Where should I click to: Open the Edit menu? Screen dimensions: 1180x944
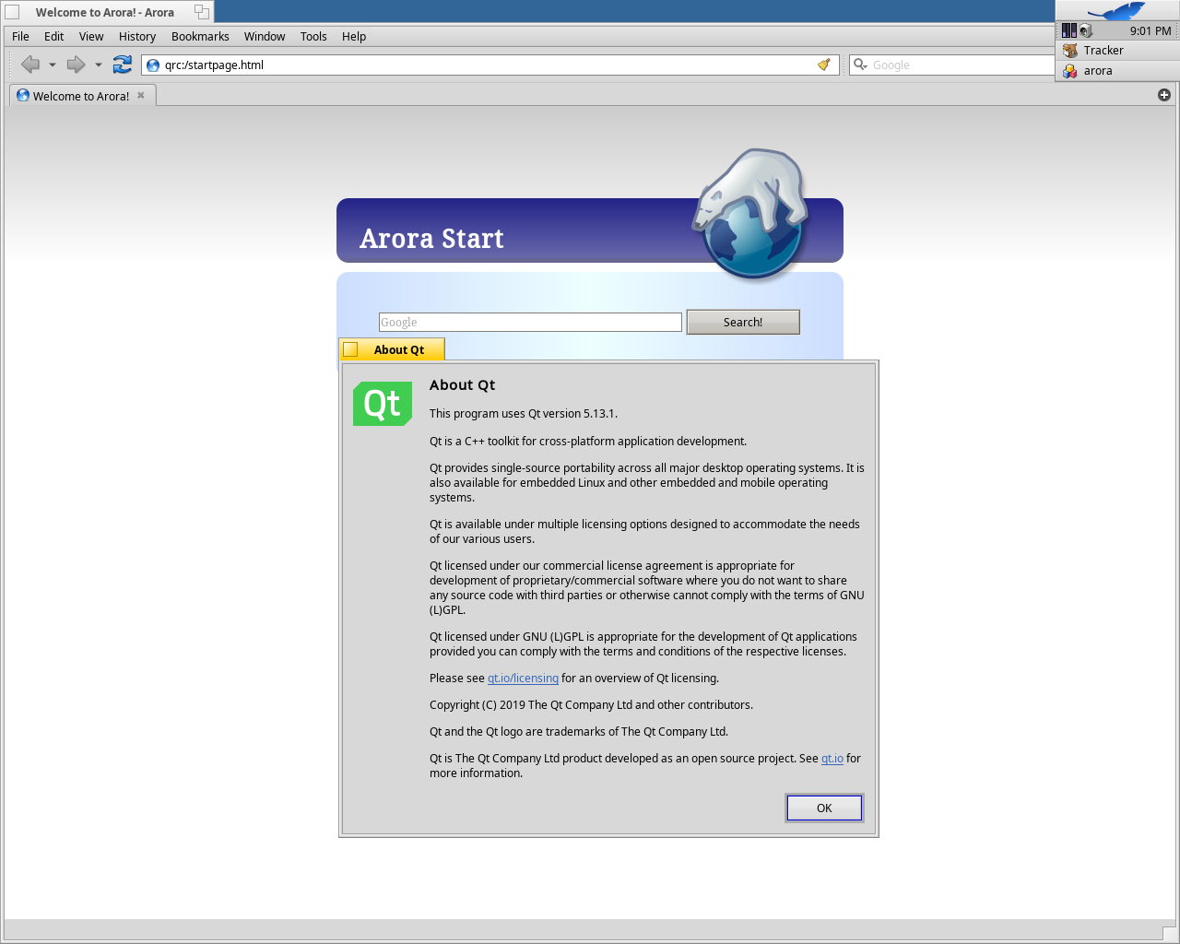click(x=53, y=37)
